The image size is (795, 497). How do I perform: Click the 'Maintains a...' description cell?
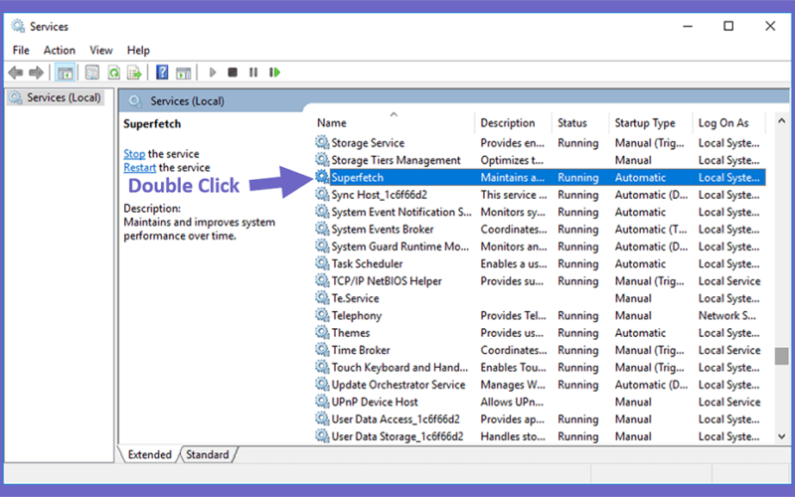click(x=512, y=178)
